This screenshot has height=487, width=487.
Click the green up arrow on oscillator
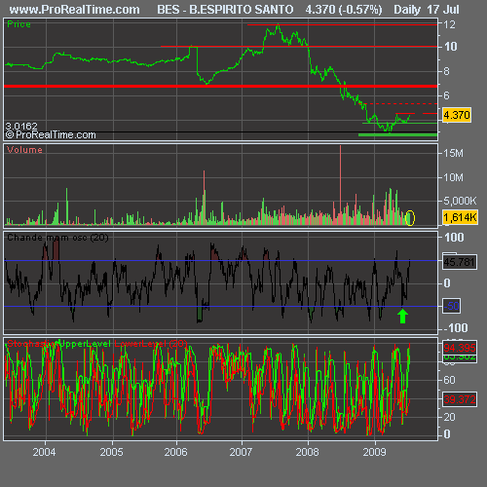402,316
